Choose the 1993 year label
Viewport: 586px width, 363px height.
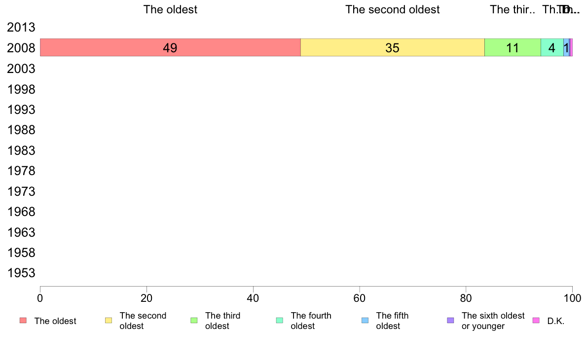[x=21, y=109]
